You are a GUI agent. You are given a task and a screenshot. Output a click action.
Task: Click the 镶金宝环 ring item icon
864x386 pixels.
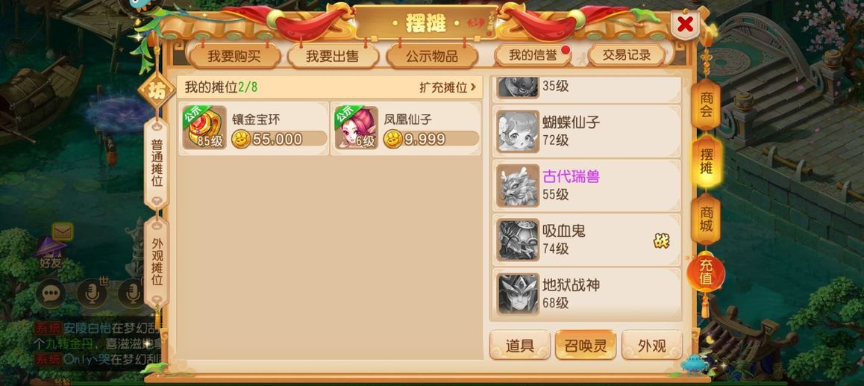(204, 128)
